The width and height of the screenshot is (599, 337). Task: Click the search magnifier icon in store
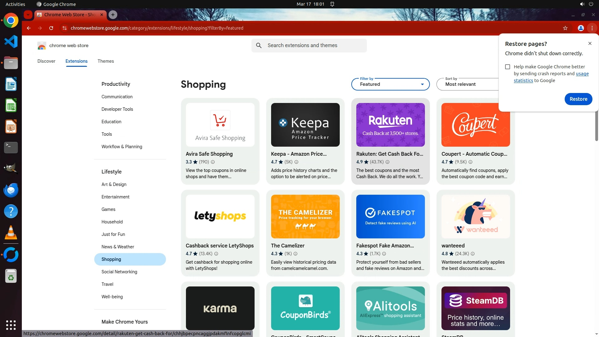(259, 46)
